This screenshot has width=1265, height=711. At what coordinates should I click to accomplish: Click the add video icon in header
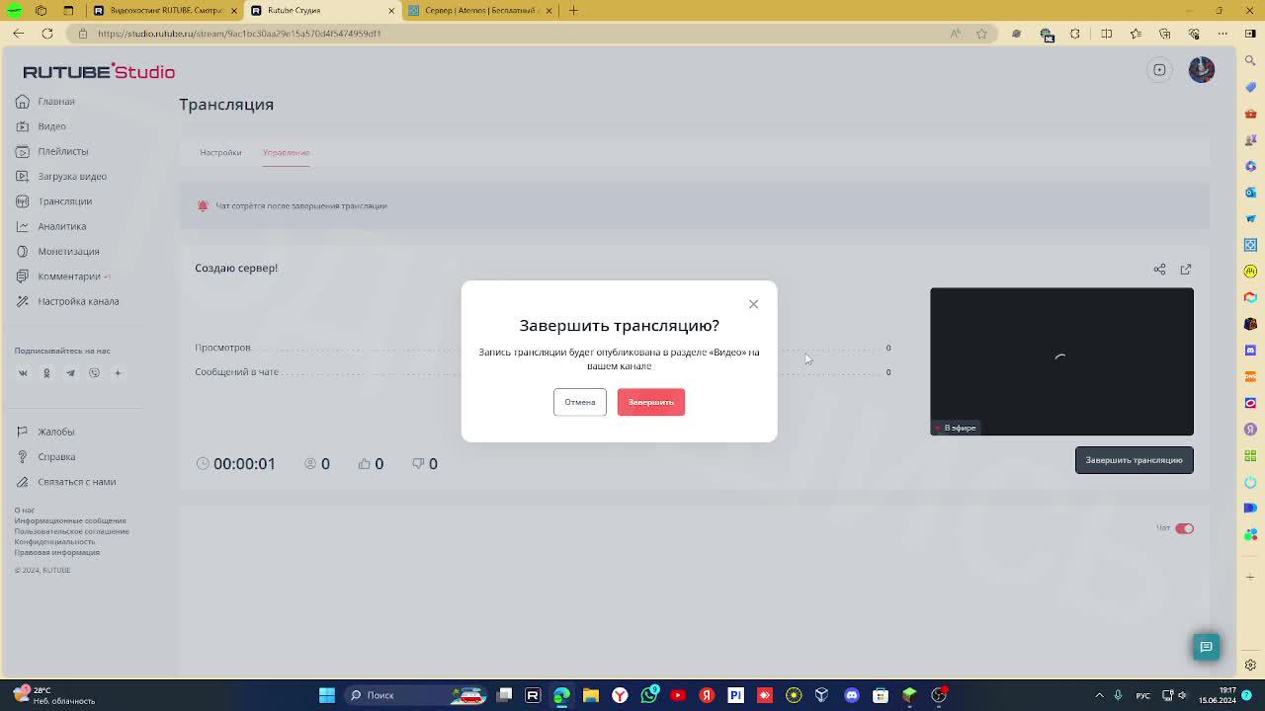coord(1159,70)
